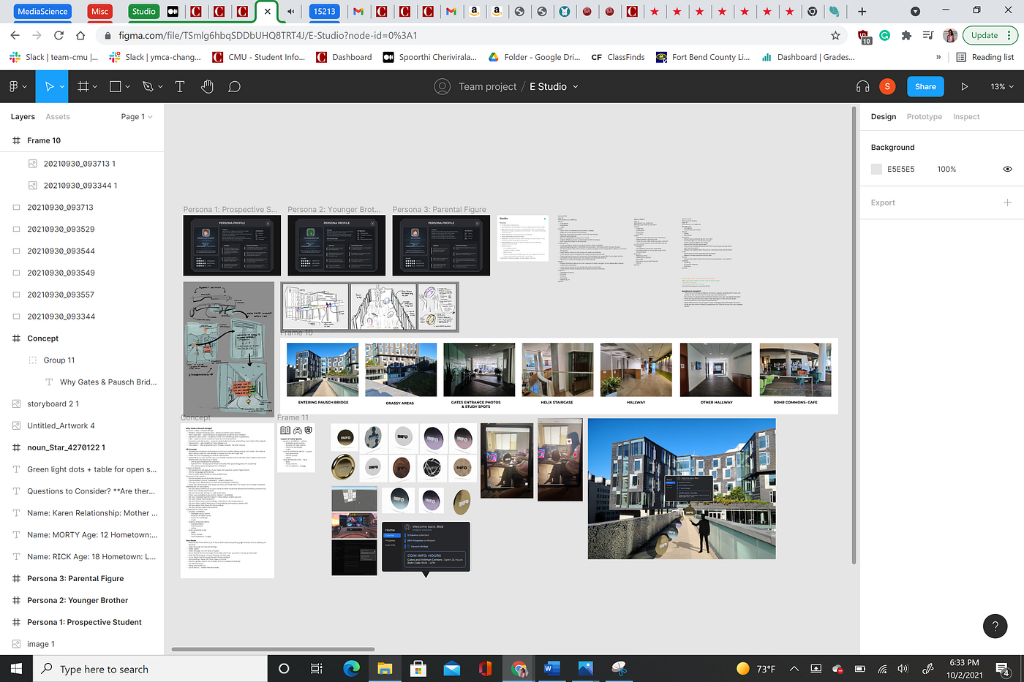Open the 13% zoom dropdown
This screenshot has height=682, width=1024.
coord(1002,86)
